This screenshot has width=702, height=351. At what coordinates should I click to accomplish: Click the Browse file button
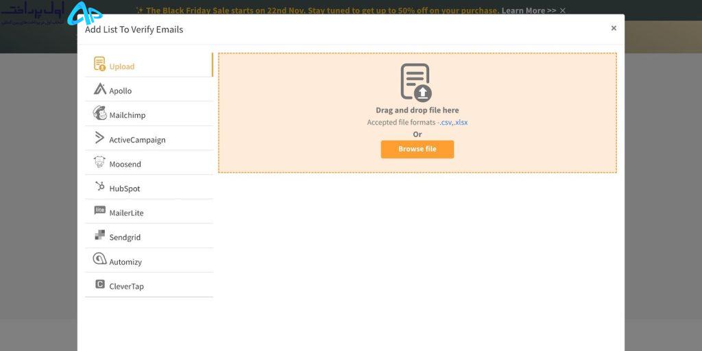417,149
